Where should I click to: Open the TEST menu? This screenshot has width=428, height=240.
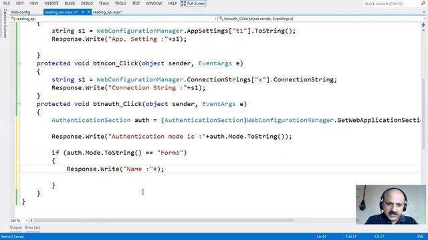pyautogui.click(x=136, y=3)
